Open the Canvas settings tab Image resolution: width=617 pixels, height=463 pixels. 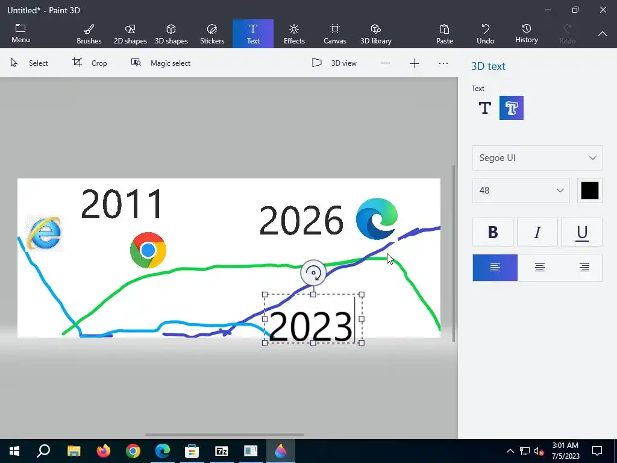coord(335,34)
